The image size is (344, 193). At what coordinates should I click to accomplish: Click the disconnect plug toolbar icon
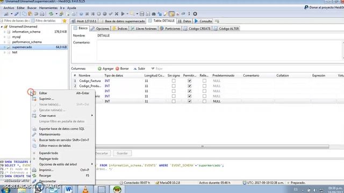pyautogui.click(x=17, y=14)
